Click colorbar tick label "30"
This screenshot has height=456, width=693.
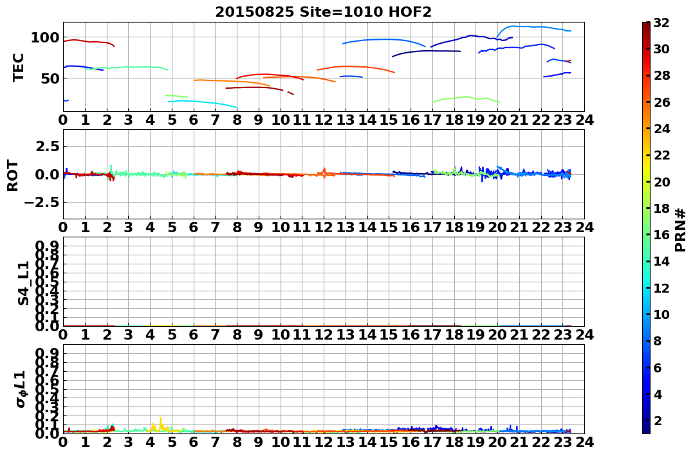point(661,49)
